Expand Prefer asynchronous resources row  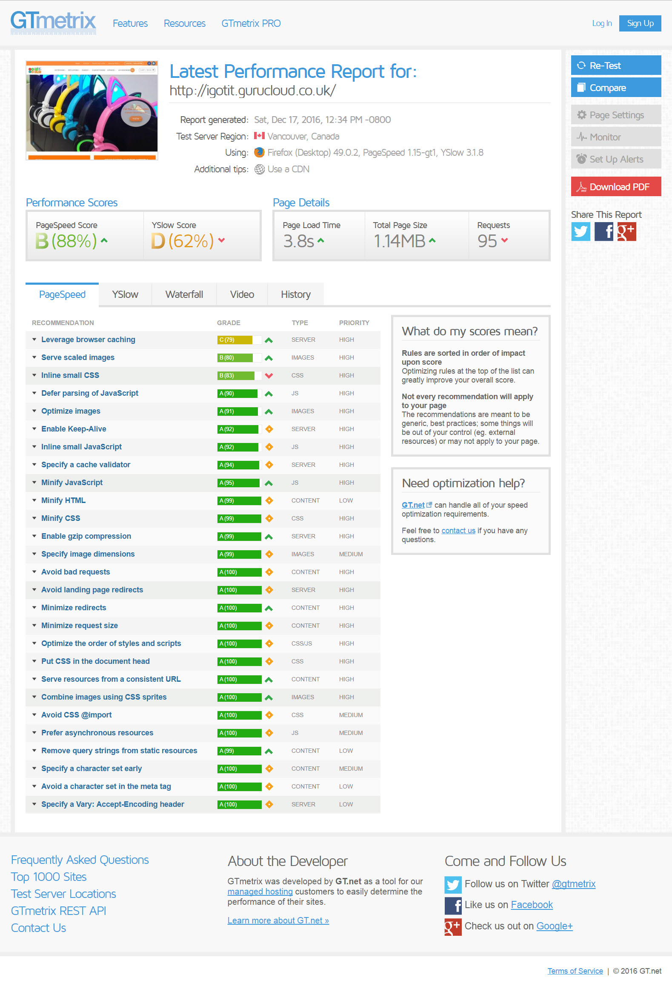coord(203,733)
